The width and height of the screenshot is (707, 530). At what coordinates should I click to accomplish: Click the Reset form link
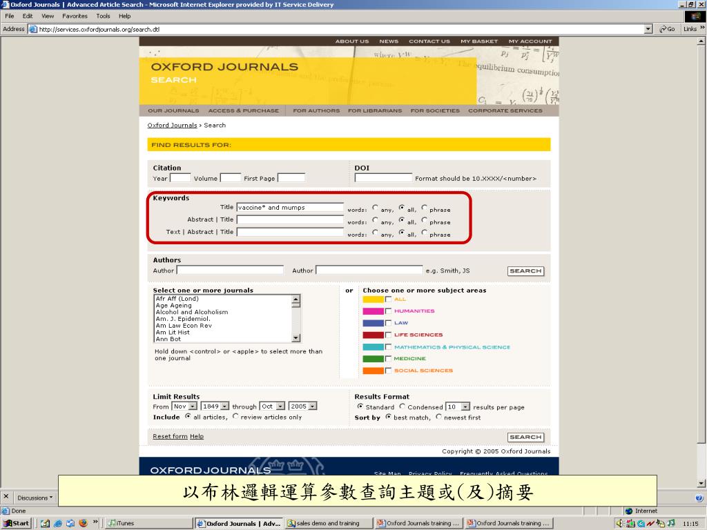(x=170, y=436)
